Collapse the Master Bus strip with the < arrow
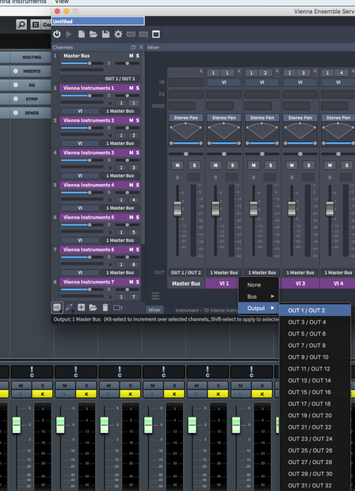 [x=201, y=71]
